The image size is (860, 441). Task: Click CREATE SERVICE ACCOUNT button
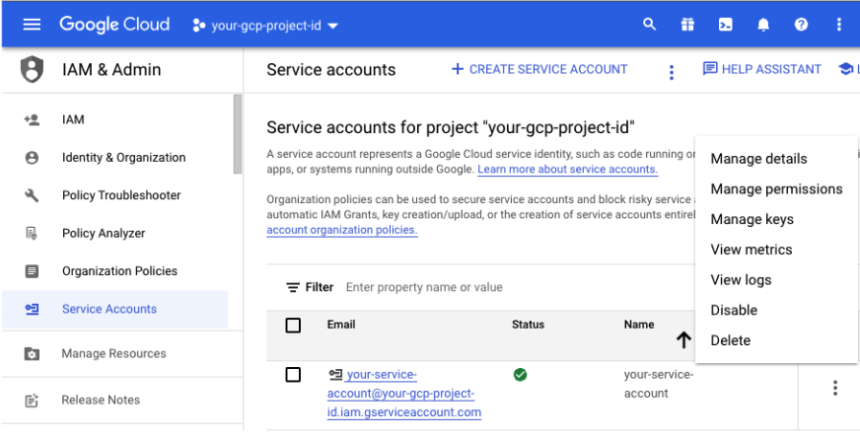[539, 69]
